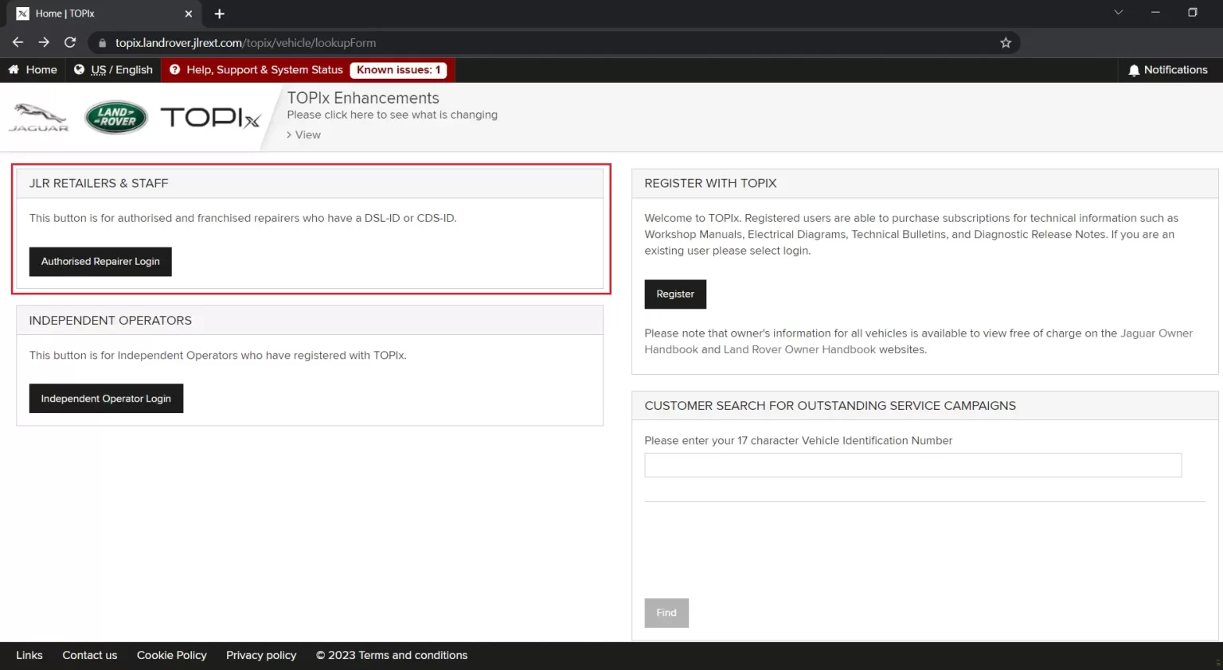The width and height of the screenshot is (1223, 670).
Task: Click CUSTOMER SEARCH FOR OUTSTANDING SERVICE CAMPAIGNS heading
Action: (x=830, y=406)
